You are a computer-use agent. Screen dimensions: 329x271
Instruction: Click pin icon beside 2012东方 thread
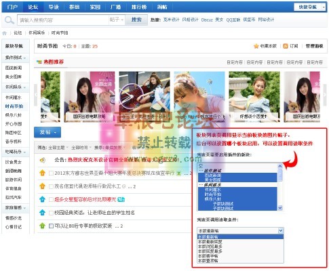click(x=42, y=173)
